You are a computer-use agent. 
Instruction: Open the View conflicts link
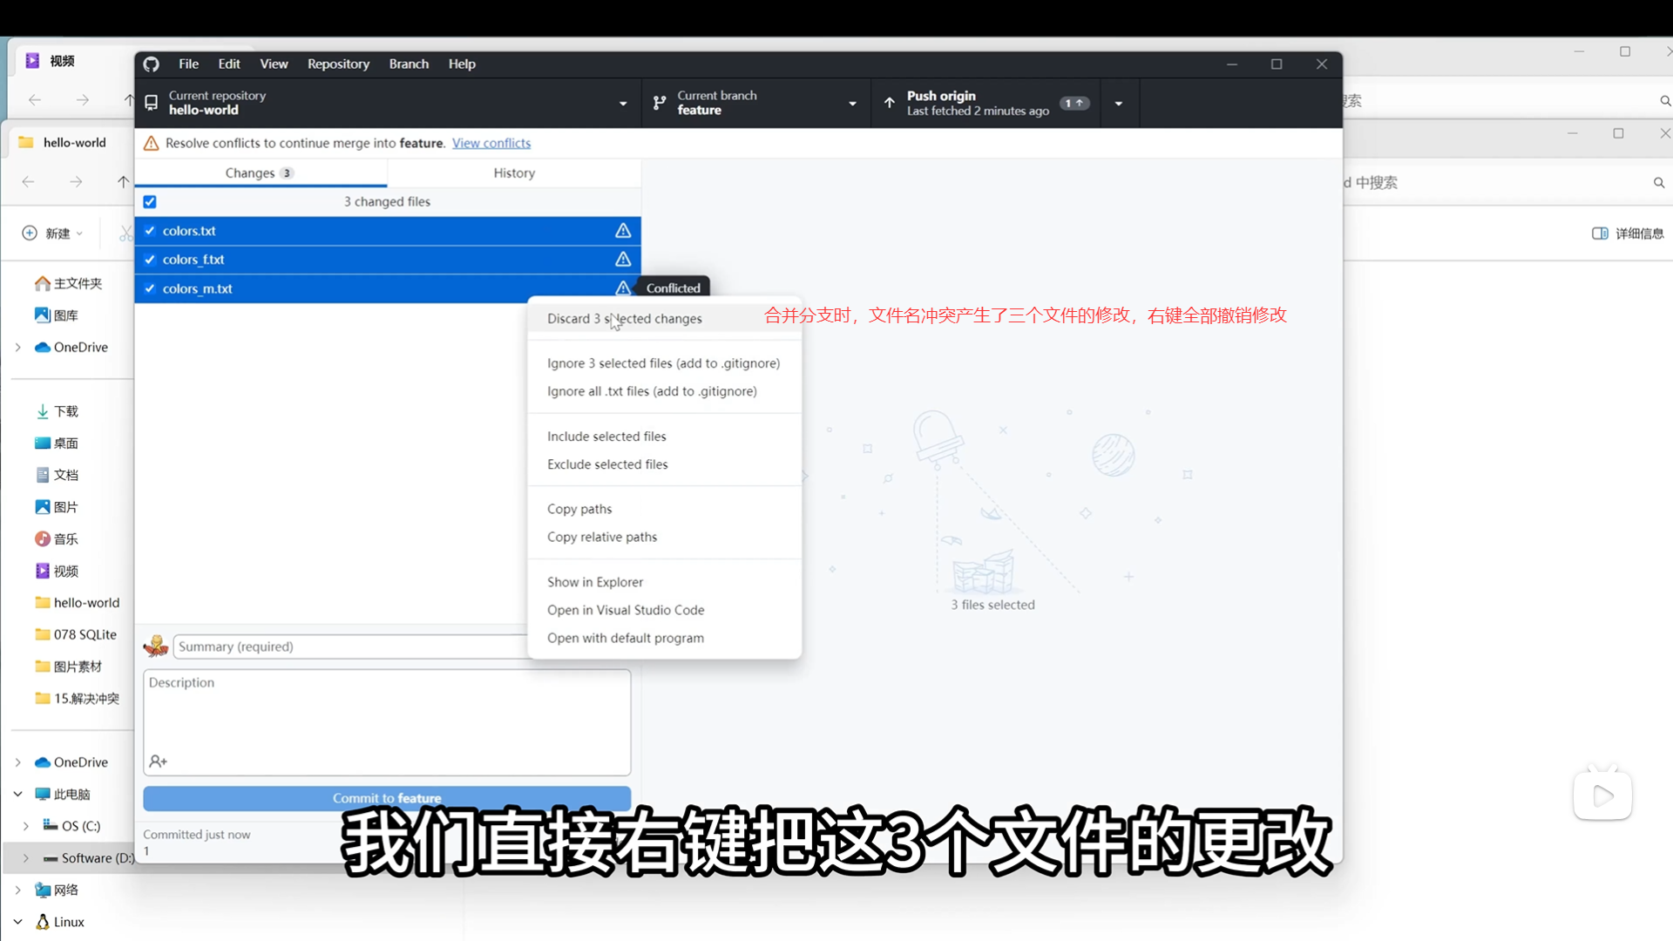[491, 143]
